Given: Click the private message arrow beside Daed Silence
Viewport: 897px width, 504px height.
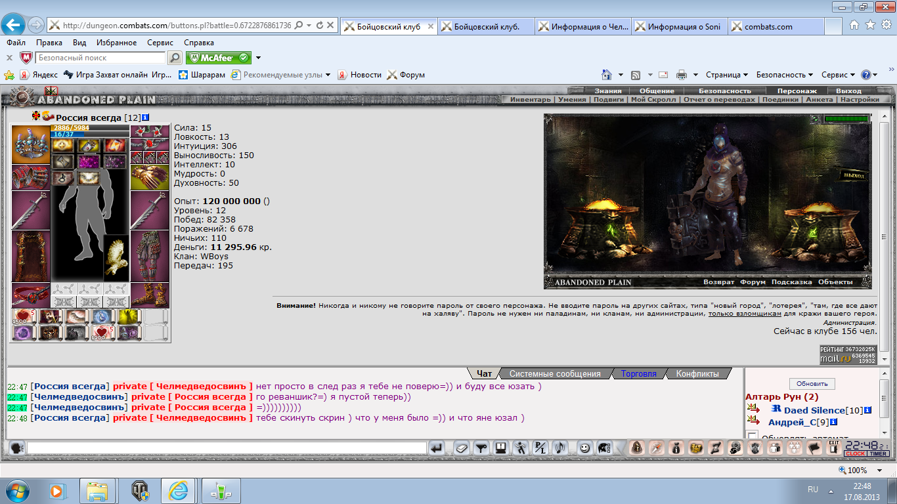Looking at the screenshot, I should (752, 409).
